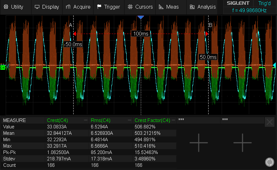This screenshot has width=277, height=170.
Task: Select the green C4 channel indicator
Action: [x=3, y=68]
